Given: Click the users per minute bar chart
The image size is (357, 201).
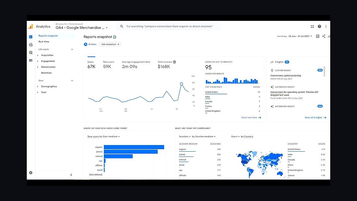Looking at the screenshot, I should [232, 81].
